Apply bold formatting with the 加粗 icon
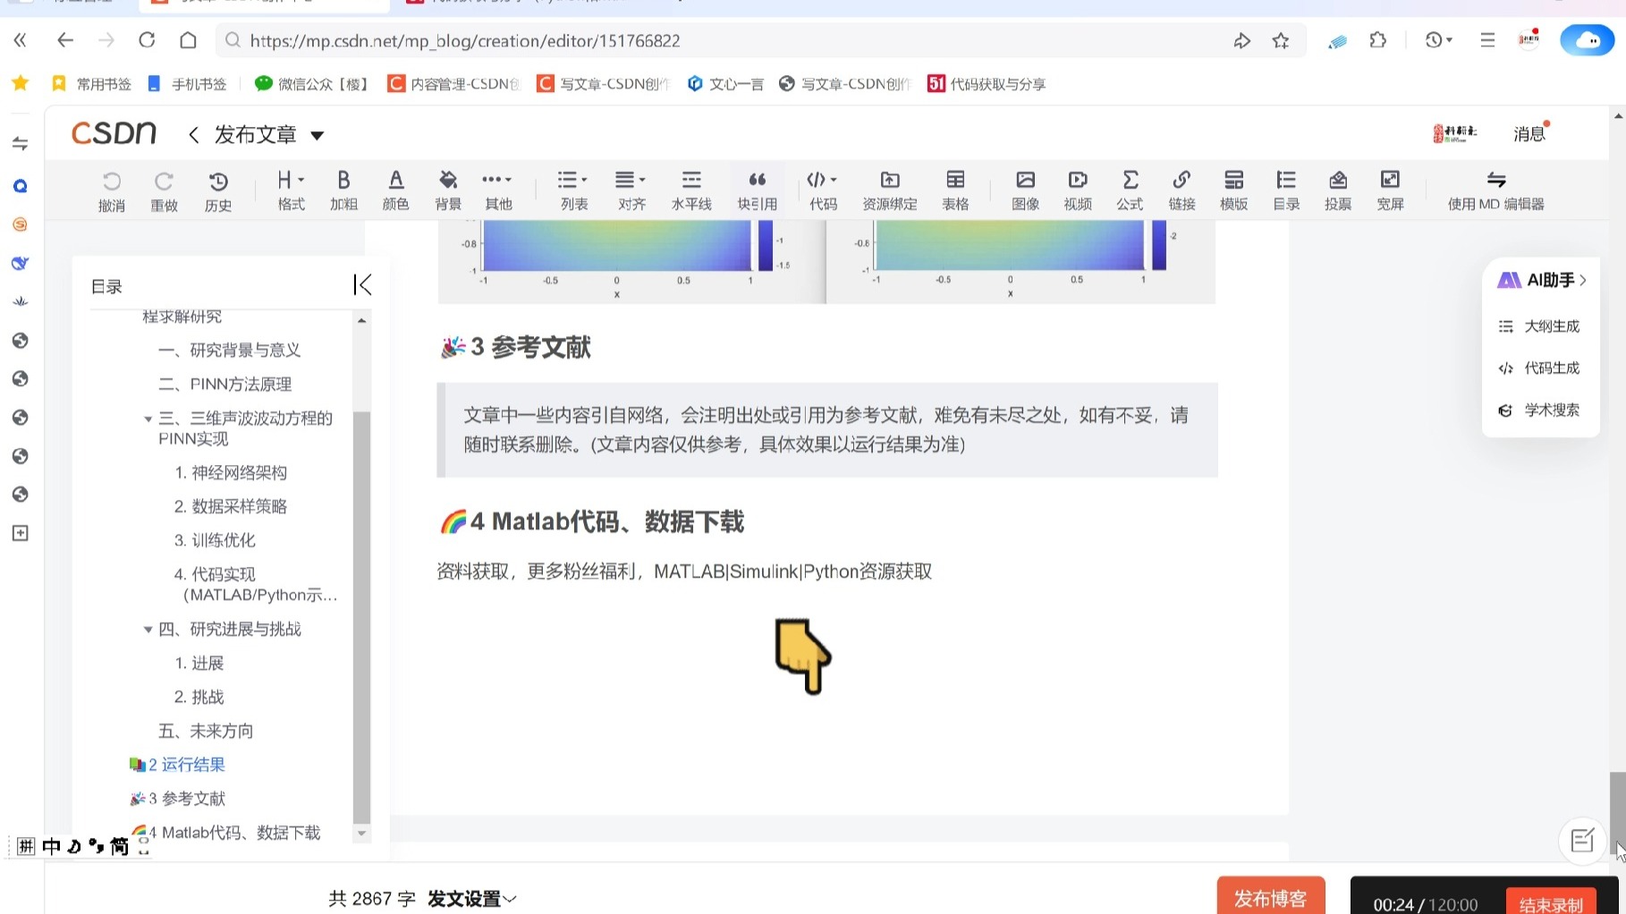This screenshot has width=1626, height=914. pos(343,189)
